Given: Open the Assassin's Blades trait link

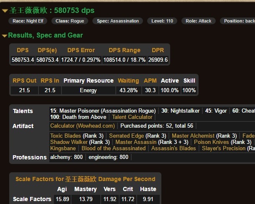Looking at the screenshot, I should click(x=173, y=148).
